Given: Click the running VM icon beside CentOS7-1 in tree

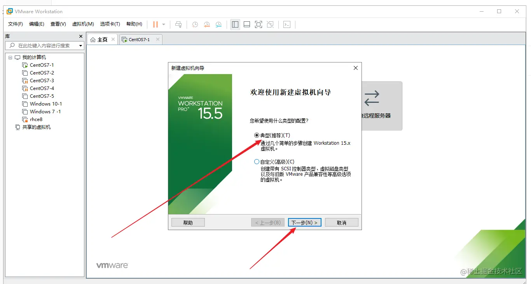Looking at the screenshot, I should [25, 65].
